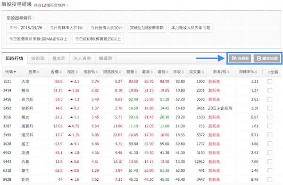
Task: Add selection to 自選股 watchlist
Action: [240, 58]
